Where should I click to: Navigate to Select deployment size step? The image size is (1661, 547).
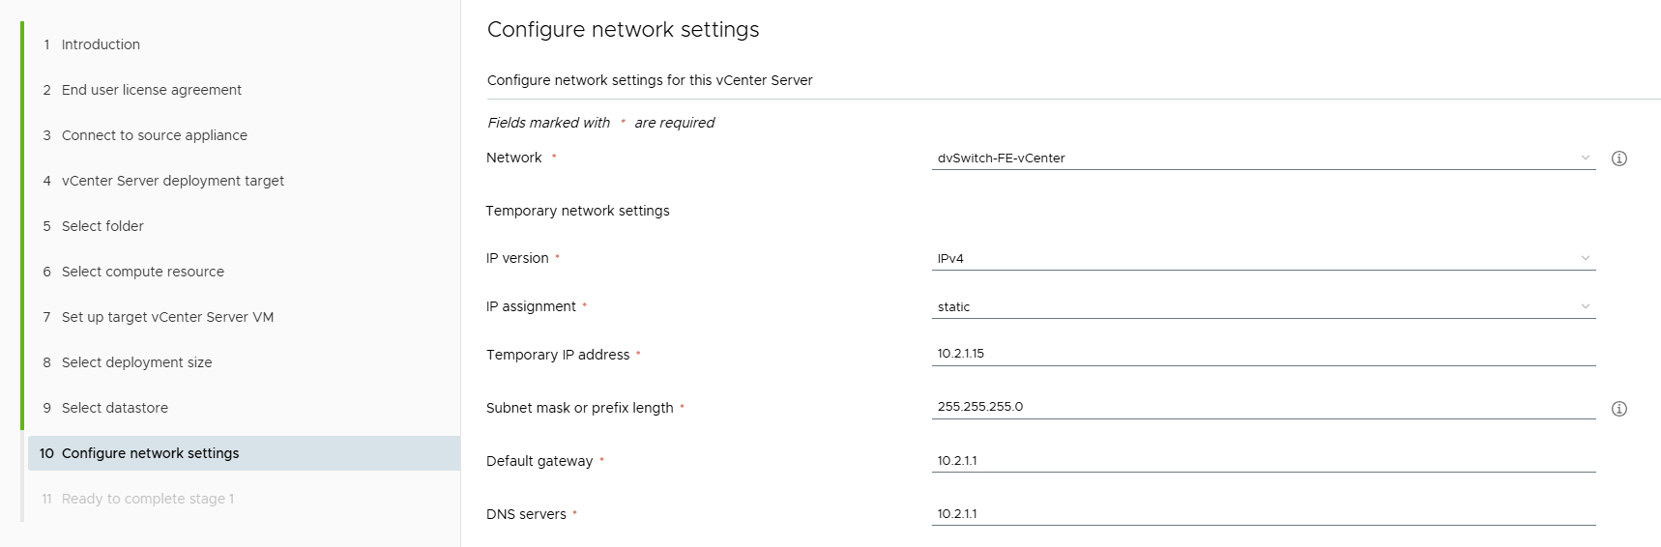tap(136, 362)
